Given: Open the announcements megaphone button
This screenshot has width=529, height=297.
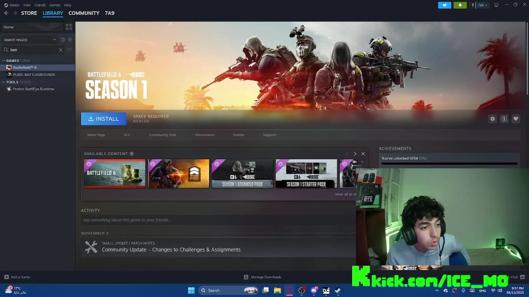Looking at the screenshot, I should (445, 5).
